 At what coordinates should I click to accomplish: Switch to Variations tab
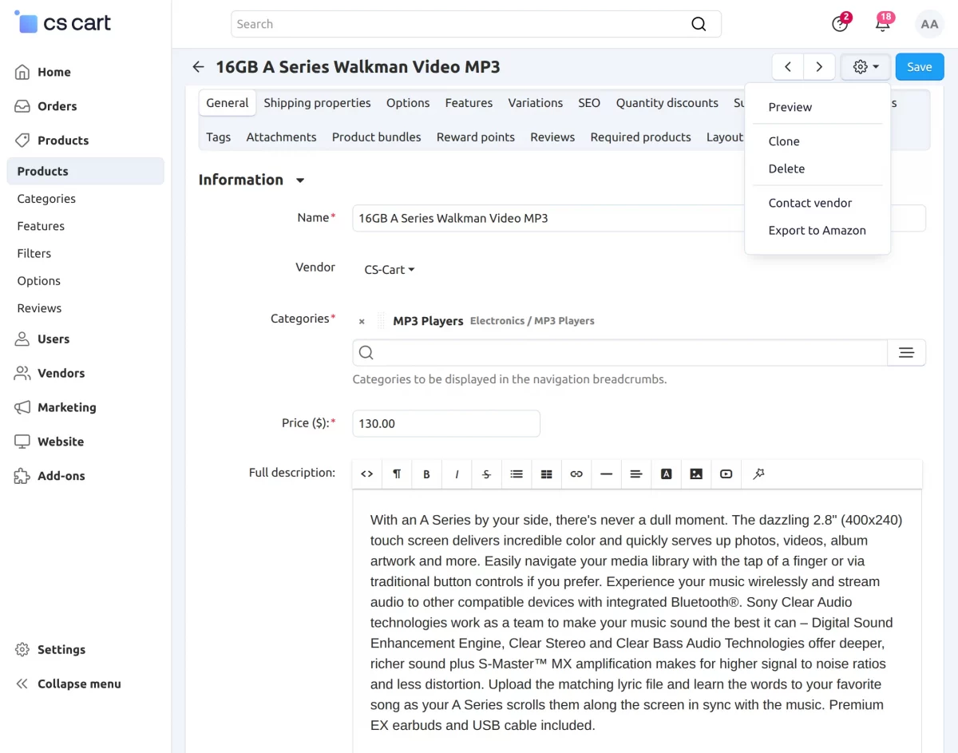[536, 103]
